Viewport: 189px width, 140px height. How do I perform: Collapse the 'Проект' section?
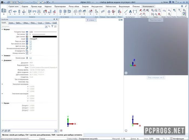[2, 103]
